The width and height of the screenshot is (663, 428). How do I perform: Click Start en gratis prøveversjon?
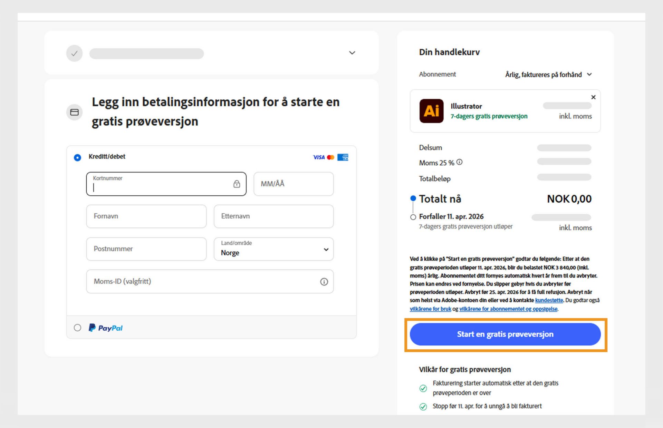505,334
